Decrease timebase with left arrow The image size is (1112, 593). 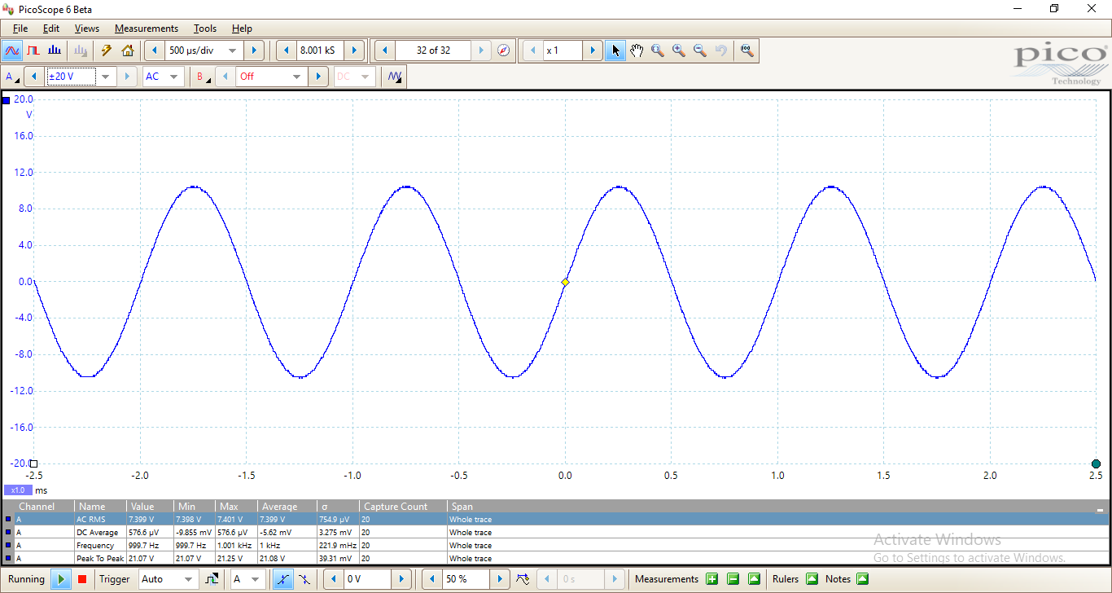[155, 51]
